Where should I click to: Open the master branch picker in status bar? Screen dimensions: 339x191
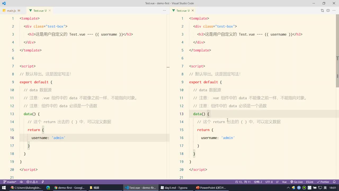tap(10, 182)
